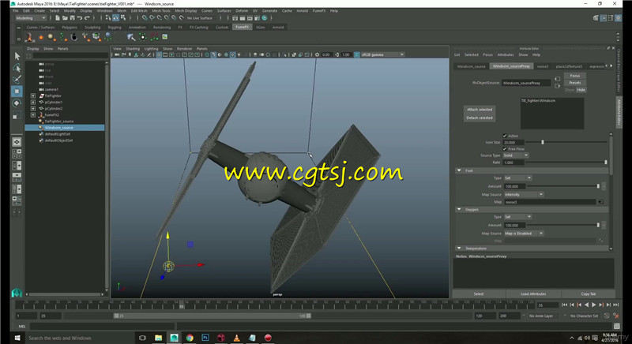The height and width of the screenshot is (344, 632).
Task: Click the Copy Tab button
Action: 588,294
